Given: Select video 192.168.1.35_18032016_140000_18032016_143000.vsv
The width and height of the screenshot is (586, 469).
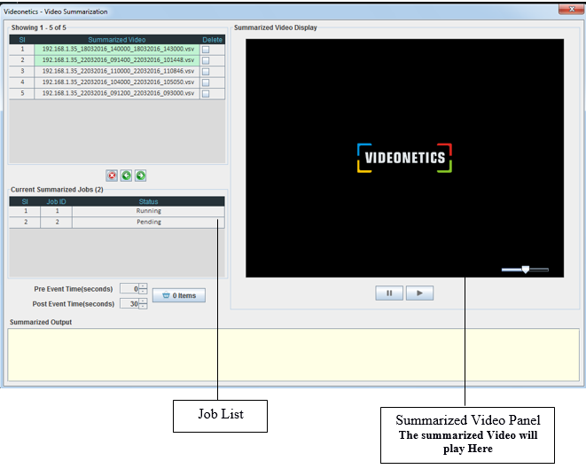Looking at the screenshot, I should 117,50.
